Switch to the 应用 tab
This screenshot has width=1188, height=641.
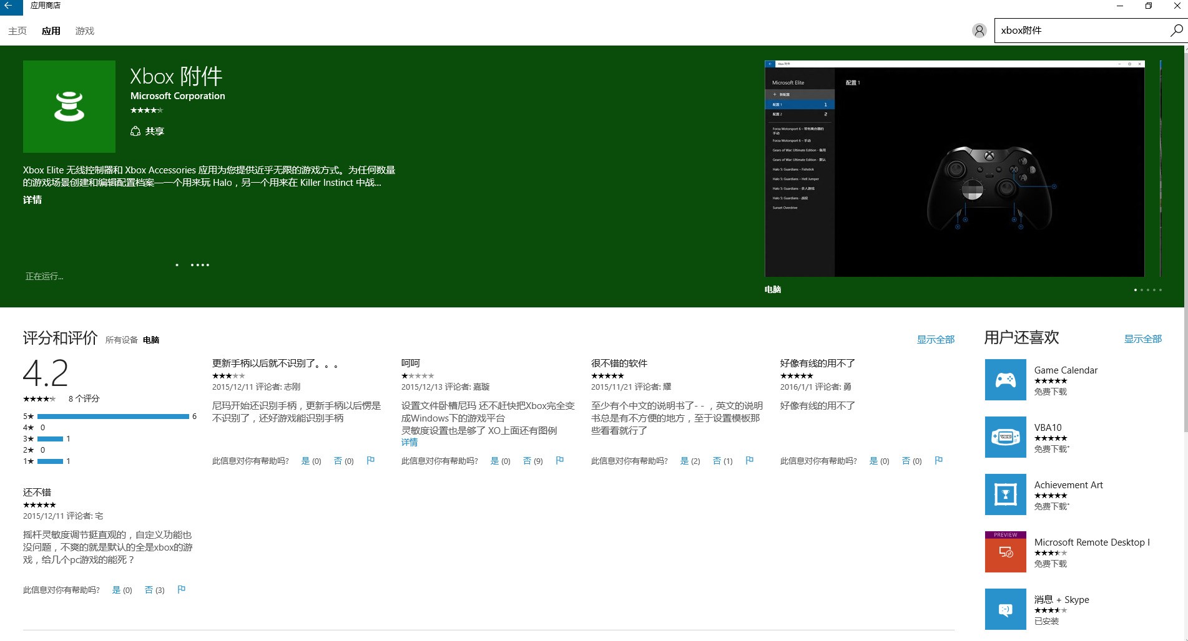pyautogui.click(x=51, y=31)
